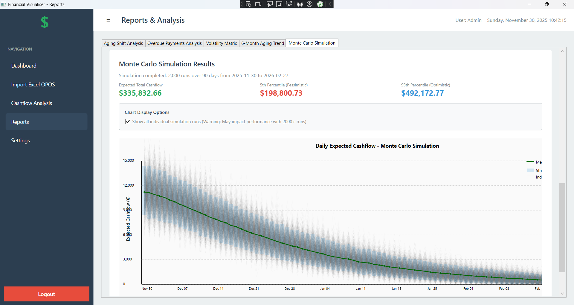Collapse the debug toolbar with the chevron
This screenshot has width=574, height=305.
329,4
